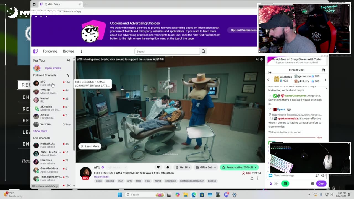Click the Windows taskbar search box
Viewport: 354px width, 199px height.
point(144,195)
